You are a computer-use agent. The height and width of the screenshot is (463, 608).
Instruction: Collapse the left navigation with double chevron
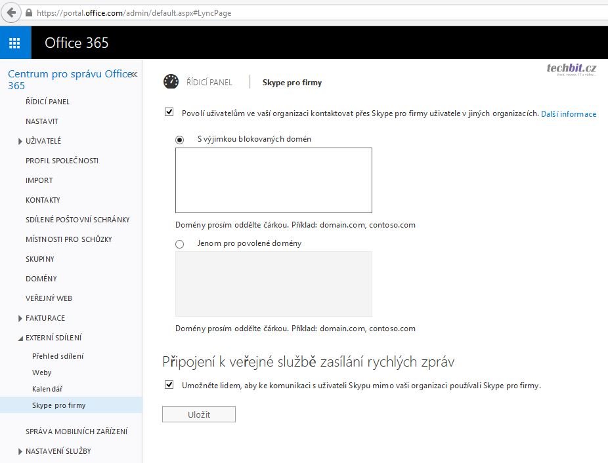coord(134,74)
